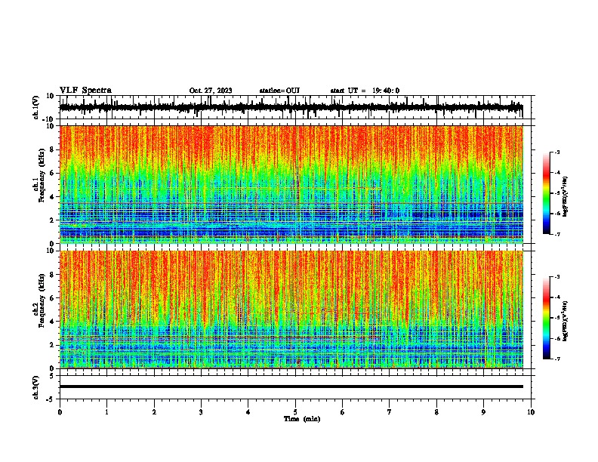The height and width of the screenshot is (462, 598).
Task: Click the "-3" label on ch.1 color bar
Action: (556, 152)
